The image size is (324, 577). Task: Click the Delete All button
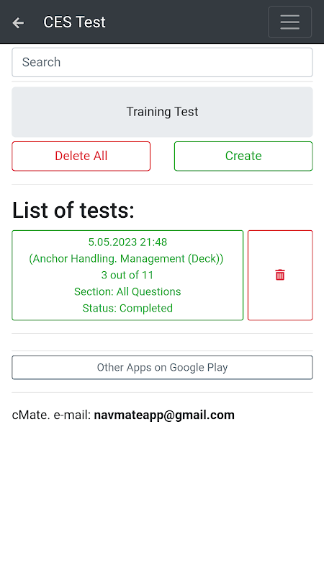pyautogui.click(x=81, y=156)
